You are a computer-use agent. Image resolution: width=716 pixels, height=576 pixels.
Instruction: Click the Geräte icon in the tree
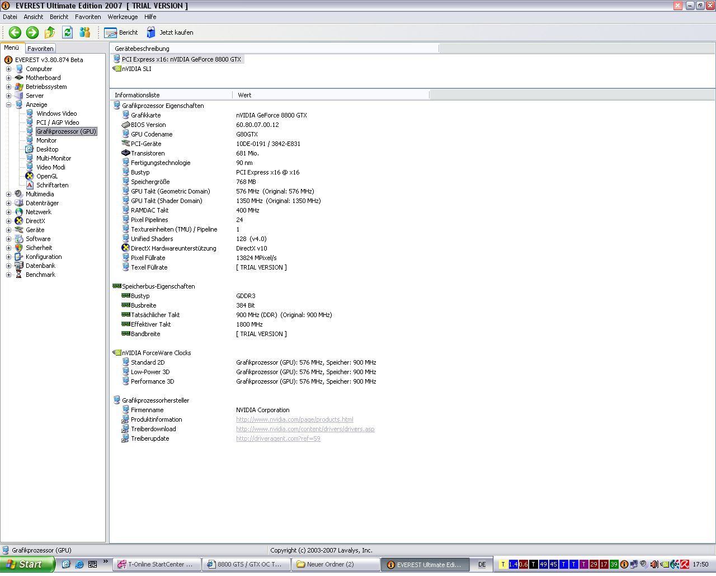18,230
